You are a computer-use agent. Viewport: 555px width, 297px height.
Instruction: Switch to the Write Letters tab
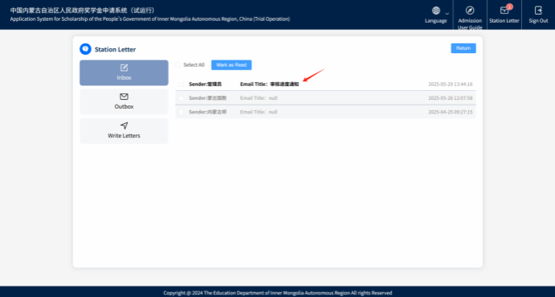[124, 130]
